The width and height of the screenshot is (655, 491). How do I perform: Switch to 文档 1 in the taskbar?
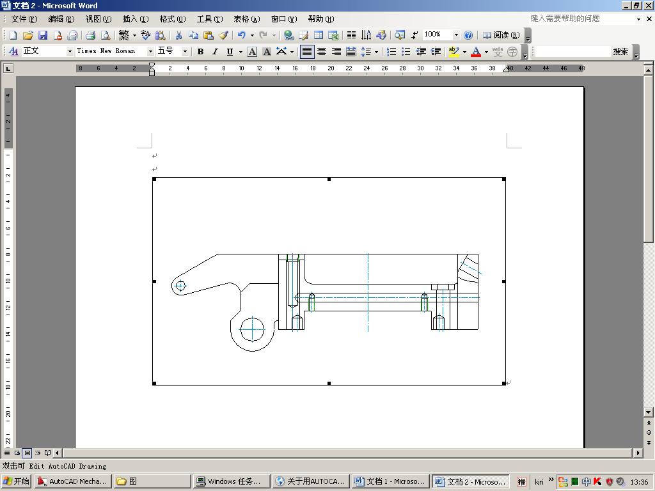(x=390, y=481)
